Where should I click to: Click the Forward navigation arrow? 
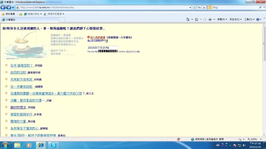coord(9,8)
